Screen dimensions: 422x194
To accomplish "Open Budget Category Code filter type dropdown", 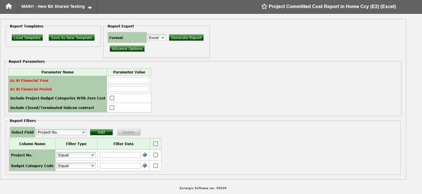I will point(76,165).
